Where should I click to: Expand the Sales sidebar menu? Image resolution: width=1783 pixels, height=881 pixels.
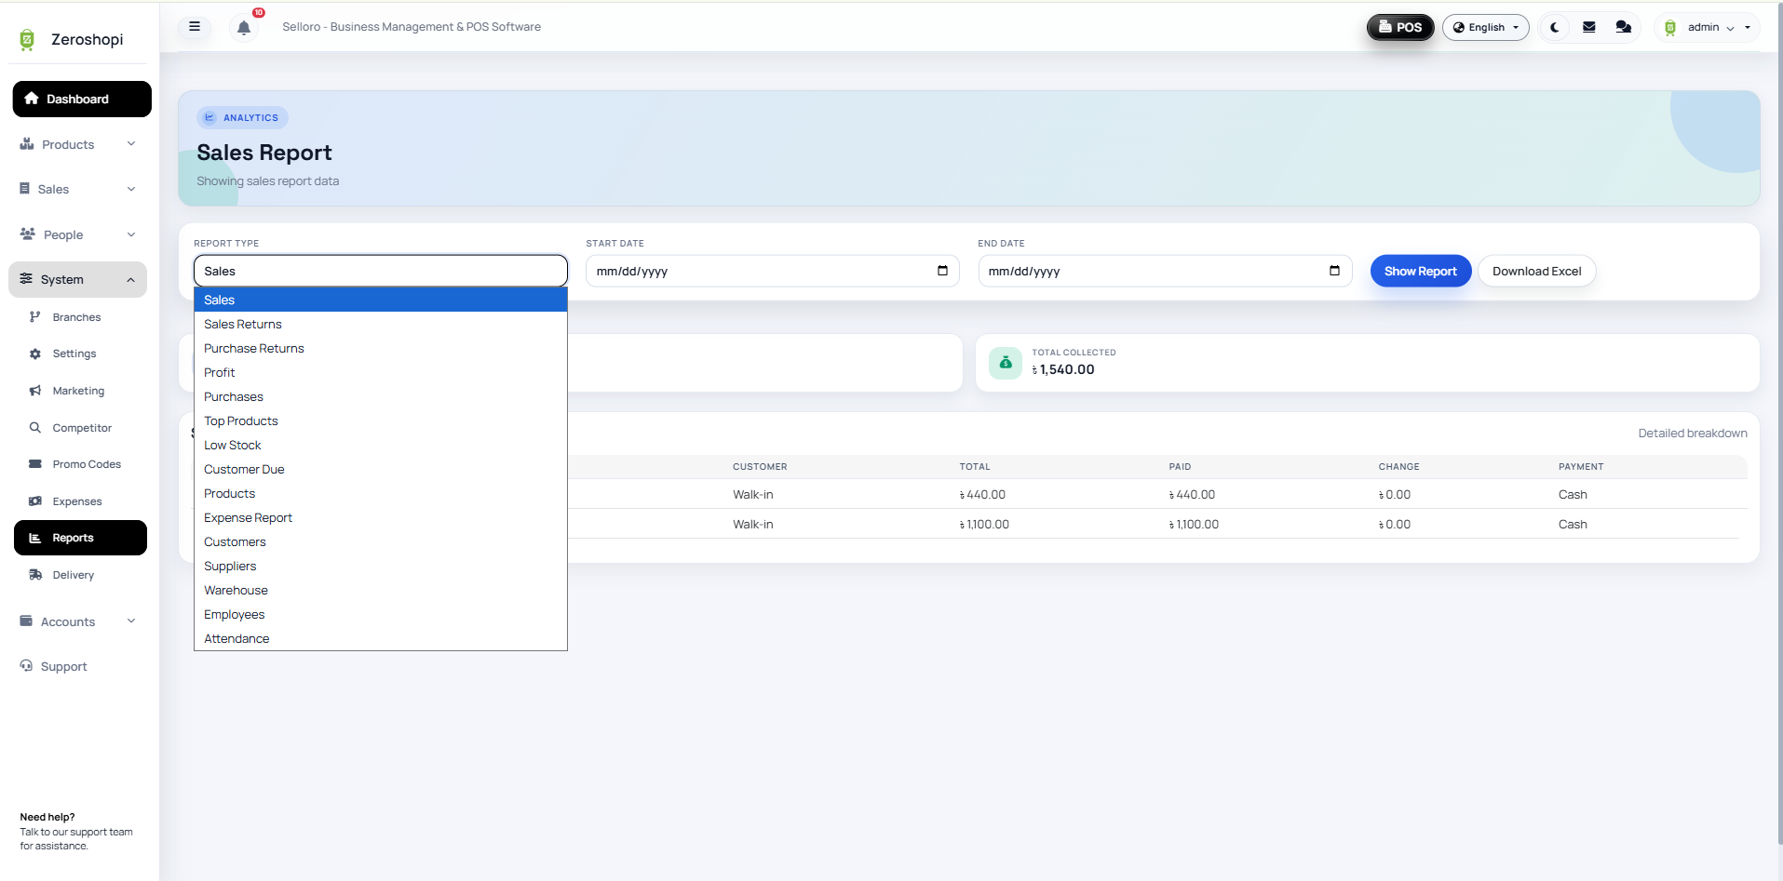[78, 189]
